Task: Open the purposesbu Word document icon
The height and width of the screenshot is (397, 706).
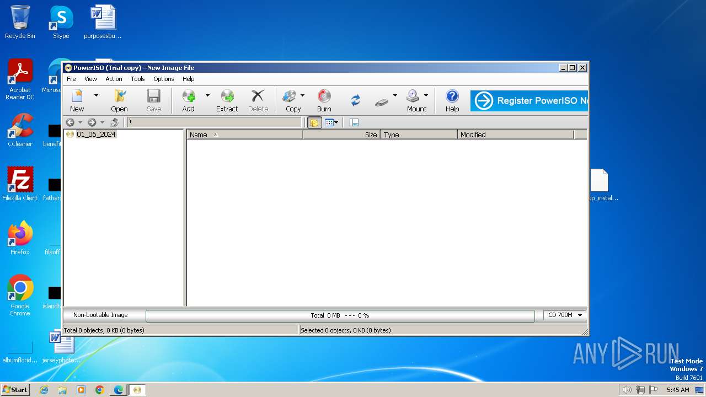Action: pyautogui.click(x=103, y=22)
